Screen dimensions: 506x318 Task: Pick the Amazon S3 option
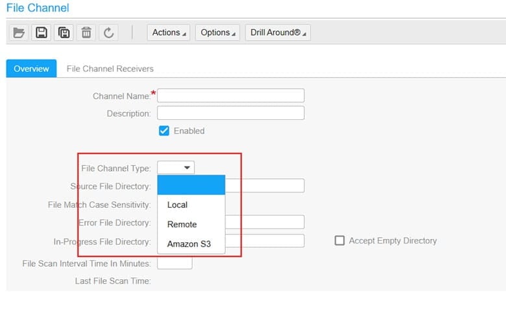188,244
